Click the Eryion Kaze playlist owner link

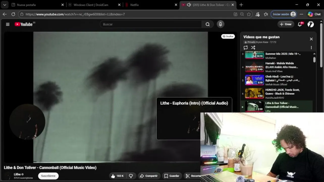coord(262,42)
